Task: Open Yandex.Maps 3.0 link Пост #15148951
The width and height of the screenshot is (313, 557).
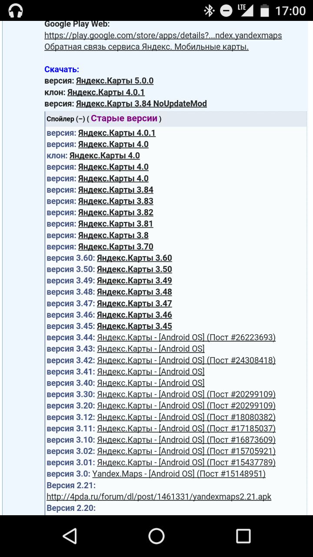Action: coord(179,474)
